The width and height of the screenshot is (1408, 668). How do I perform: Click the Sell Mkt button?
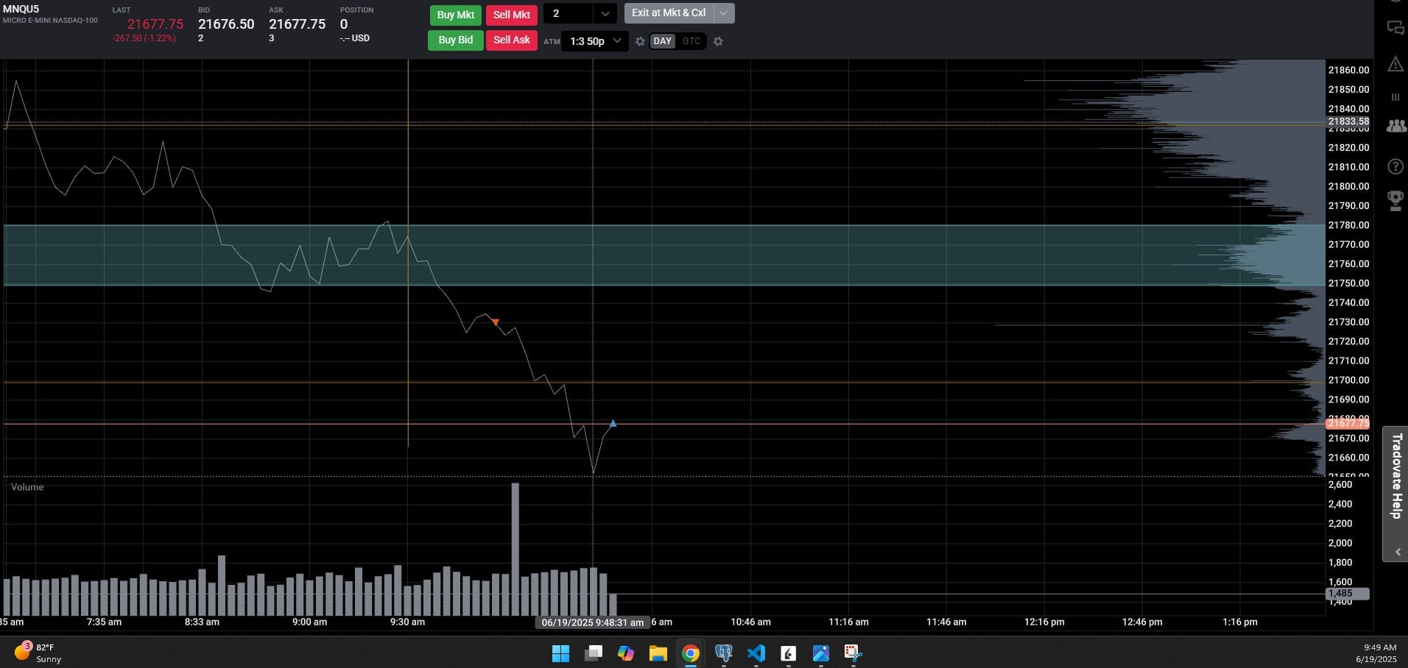[512, 15]
